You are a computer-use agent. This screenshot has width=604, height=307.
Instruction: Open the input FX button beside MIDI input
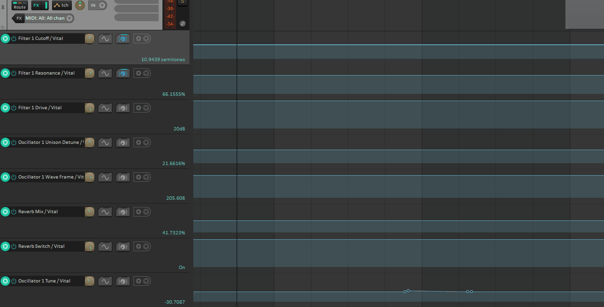click(x=18, y=18)
